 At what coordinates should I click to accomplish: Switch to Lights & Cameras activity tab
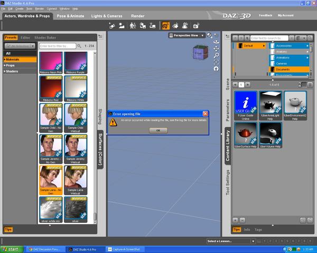(107, 16)
